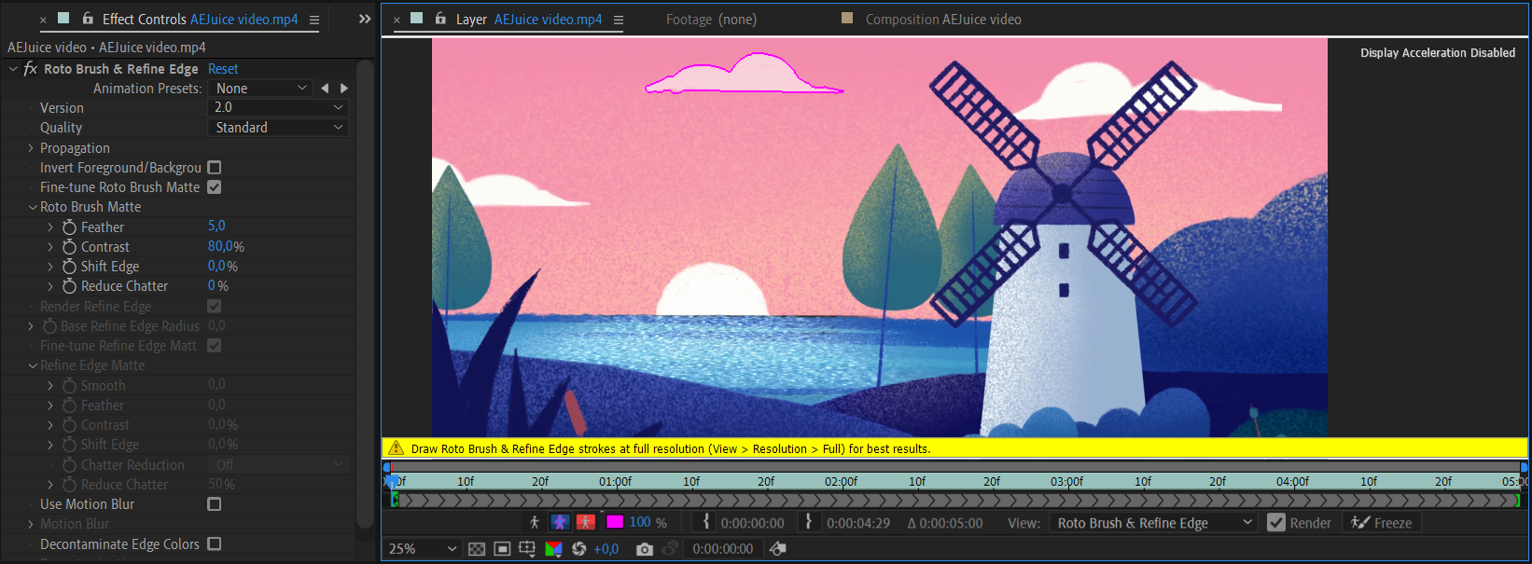Click Reset link for Roto Brush effect
The height and width of the screenshot is (564, 1532).
click(x=223, y=69)
